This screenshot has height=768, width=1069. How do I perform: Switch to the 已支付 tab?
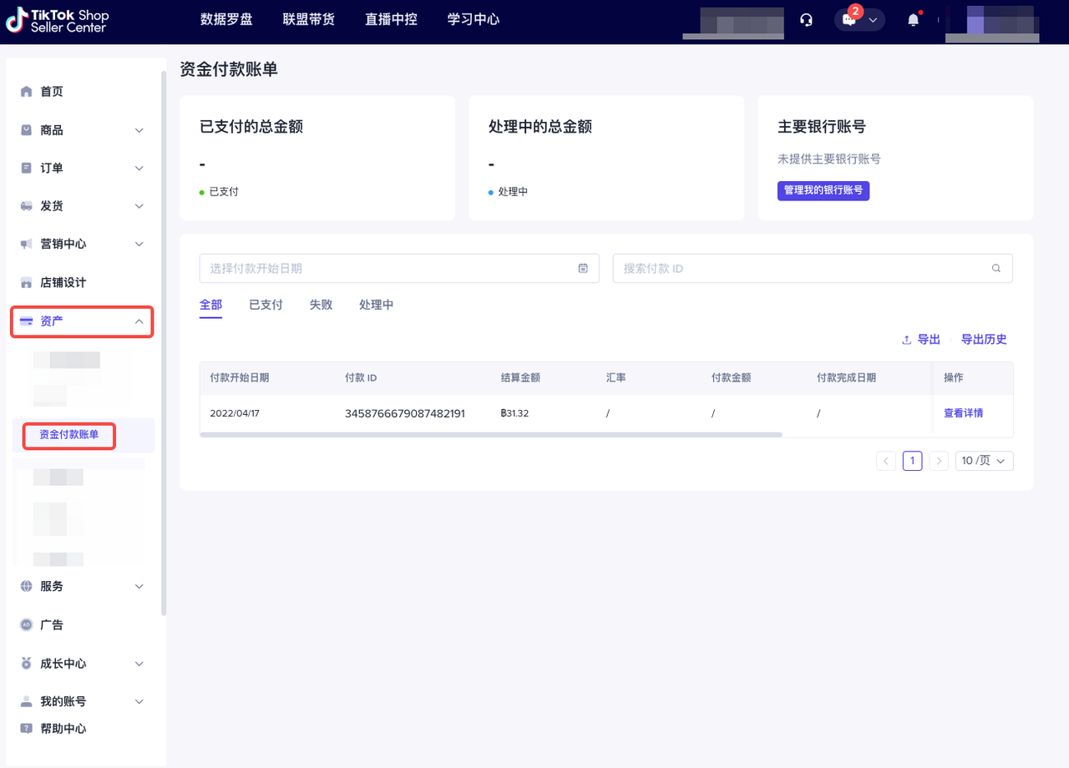click(266, 305)
